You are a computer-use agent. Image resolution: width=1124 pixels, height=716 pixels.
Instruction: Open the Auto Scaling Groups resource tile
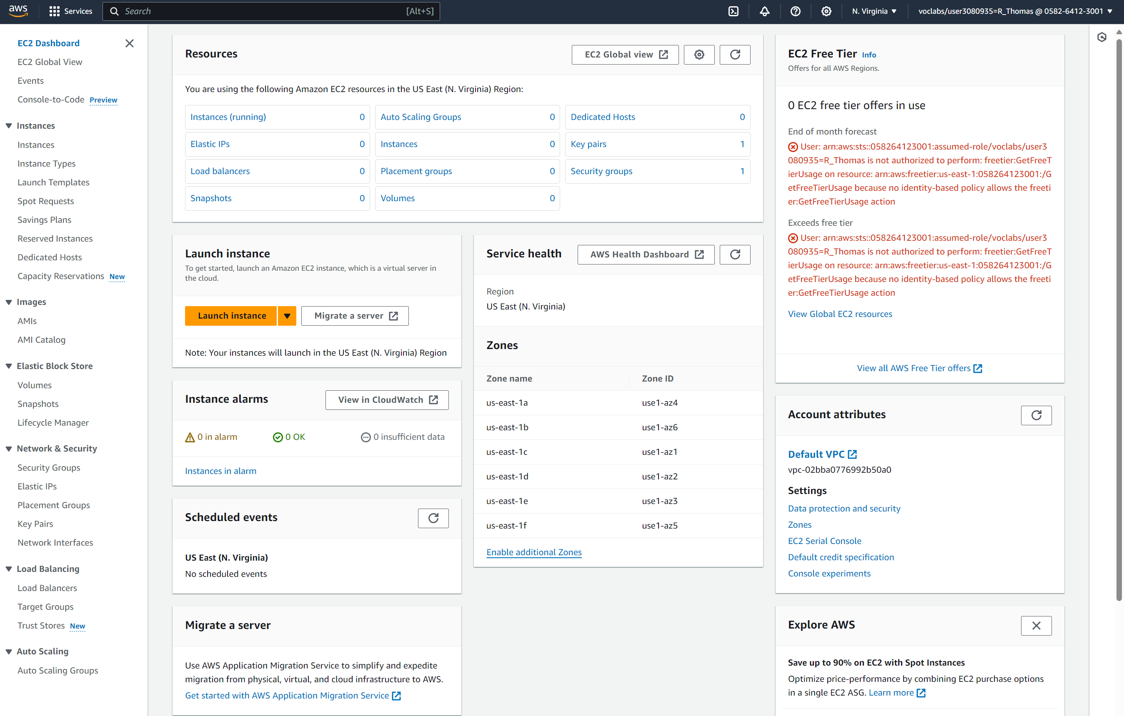pyautogui.click(x=467, y=117)
